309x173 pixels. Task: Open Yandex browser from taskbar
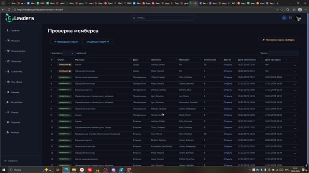coord(82,170)
